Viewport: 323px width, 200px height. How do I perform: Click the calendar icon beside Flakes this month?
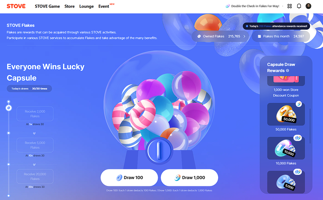(x=259, y=36)
